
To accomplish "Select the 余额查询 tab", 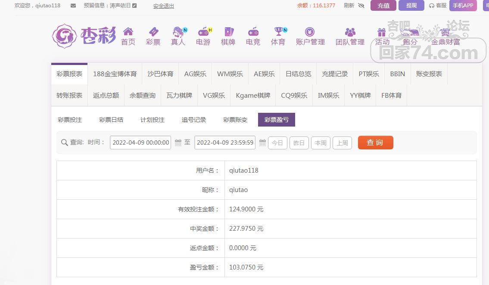I will point(143,95).
